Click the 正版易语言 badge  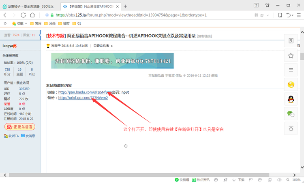20,127
